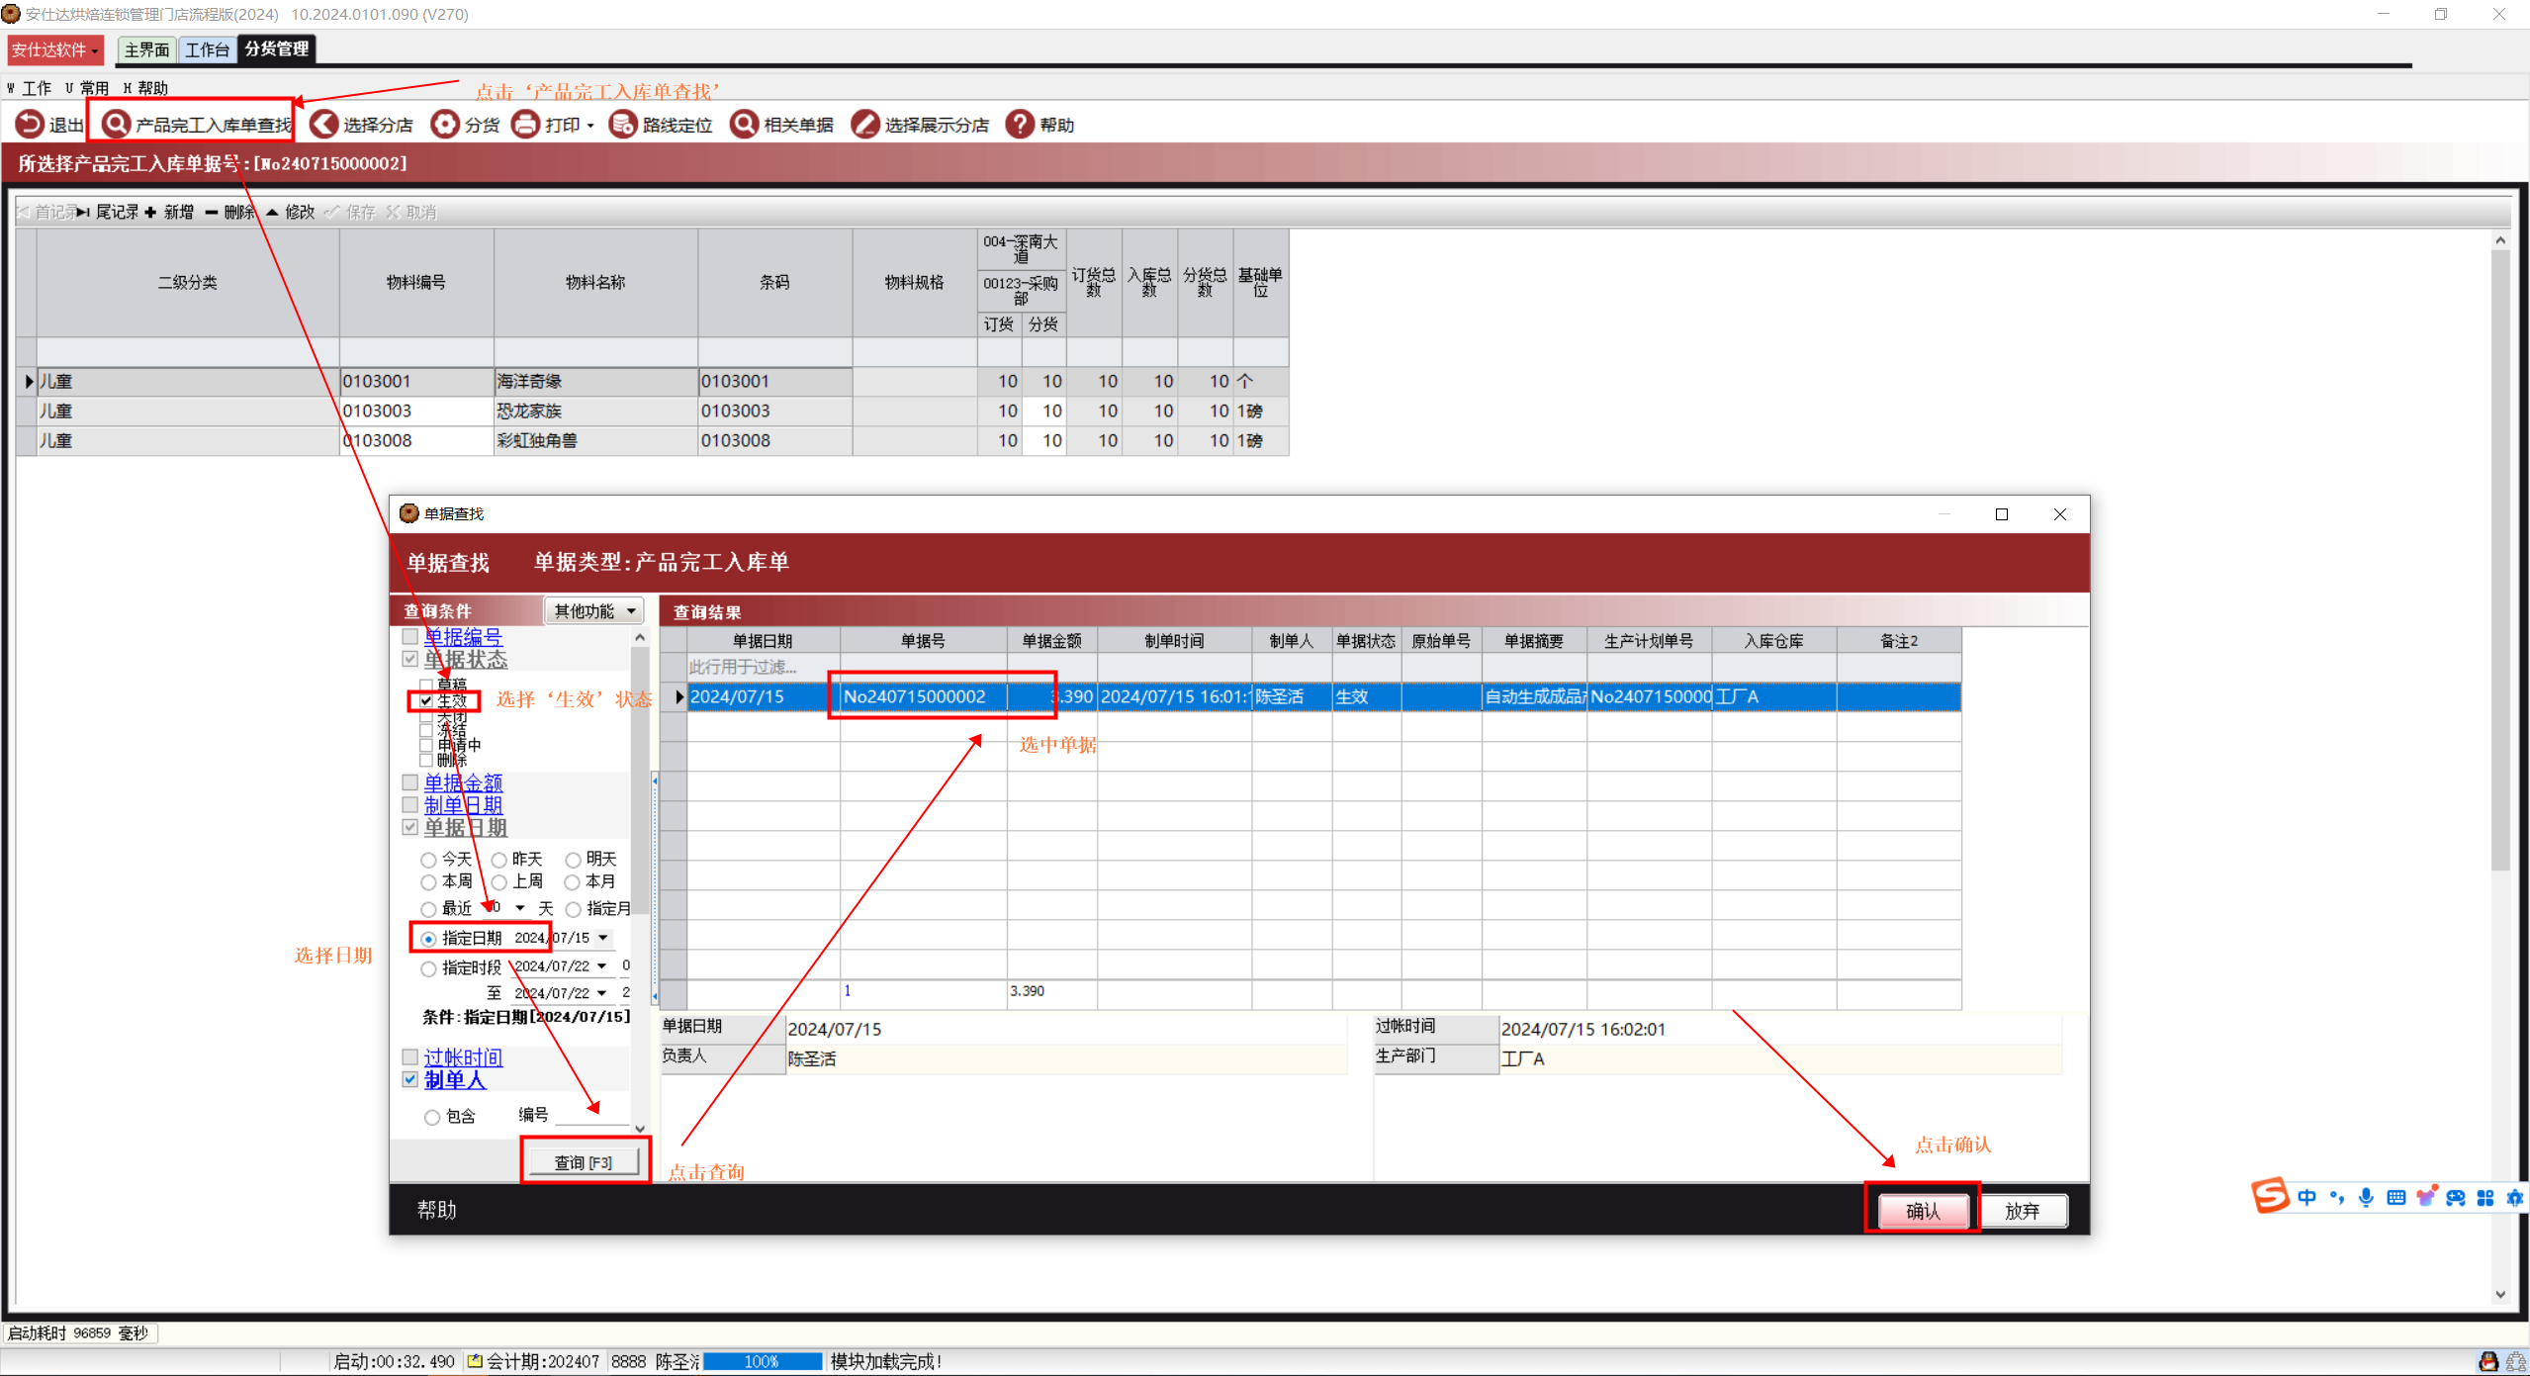The image size is (2530, 1376).
Task: Click the 分货 toolbar icon
Action: click(x=445, y=125)
